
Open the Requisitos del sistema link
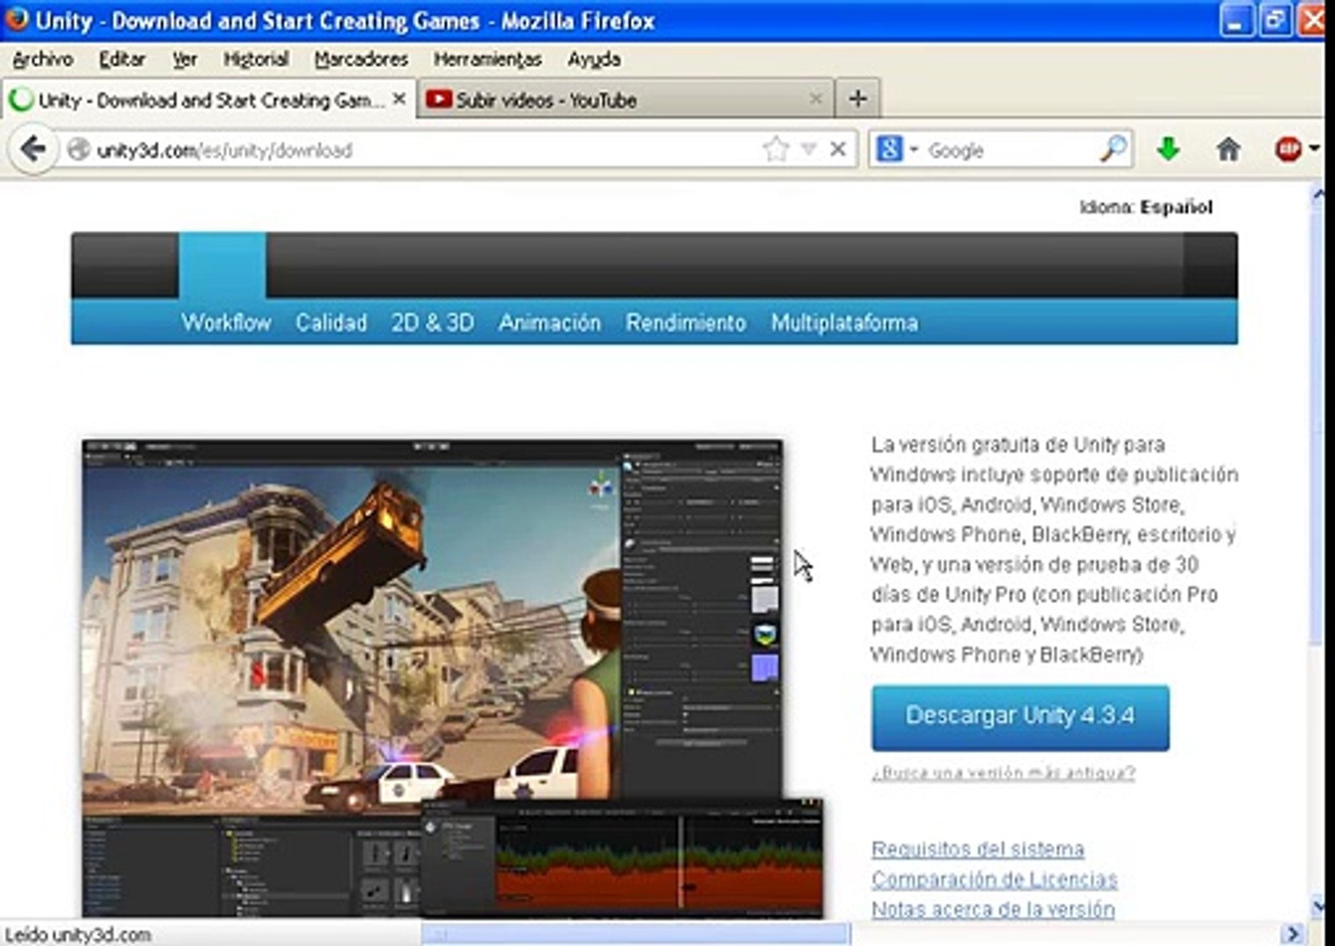978,849
